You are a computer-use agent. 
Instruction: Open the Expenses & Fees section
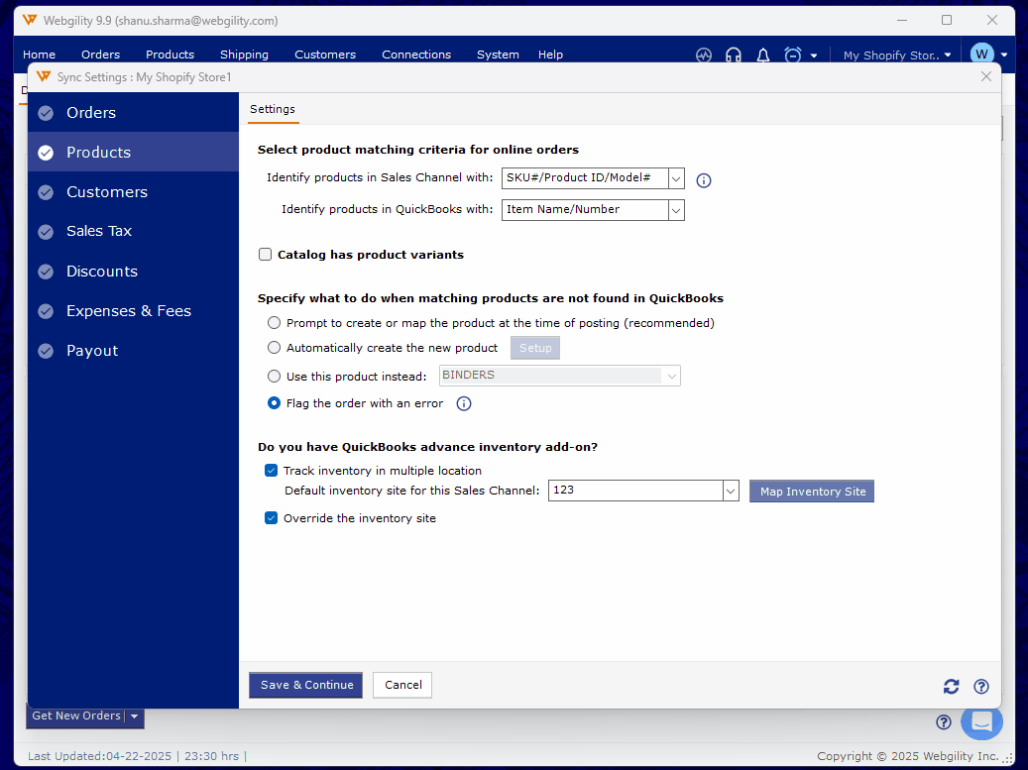click(129, 311)
